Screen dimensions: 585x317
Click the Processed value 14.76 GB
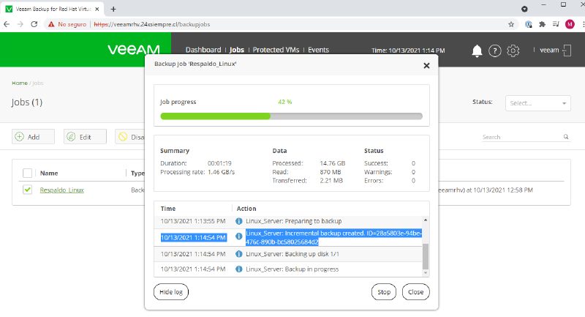click(x=333, y=163)
